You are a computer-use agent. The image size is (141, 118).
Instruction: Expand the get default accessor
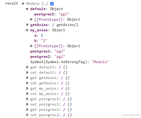tap(27, 67)
